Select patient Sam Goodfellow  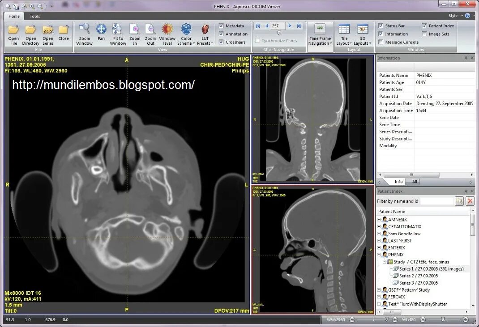coord(404,234)
